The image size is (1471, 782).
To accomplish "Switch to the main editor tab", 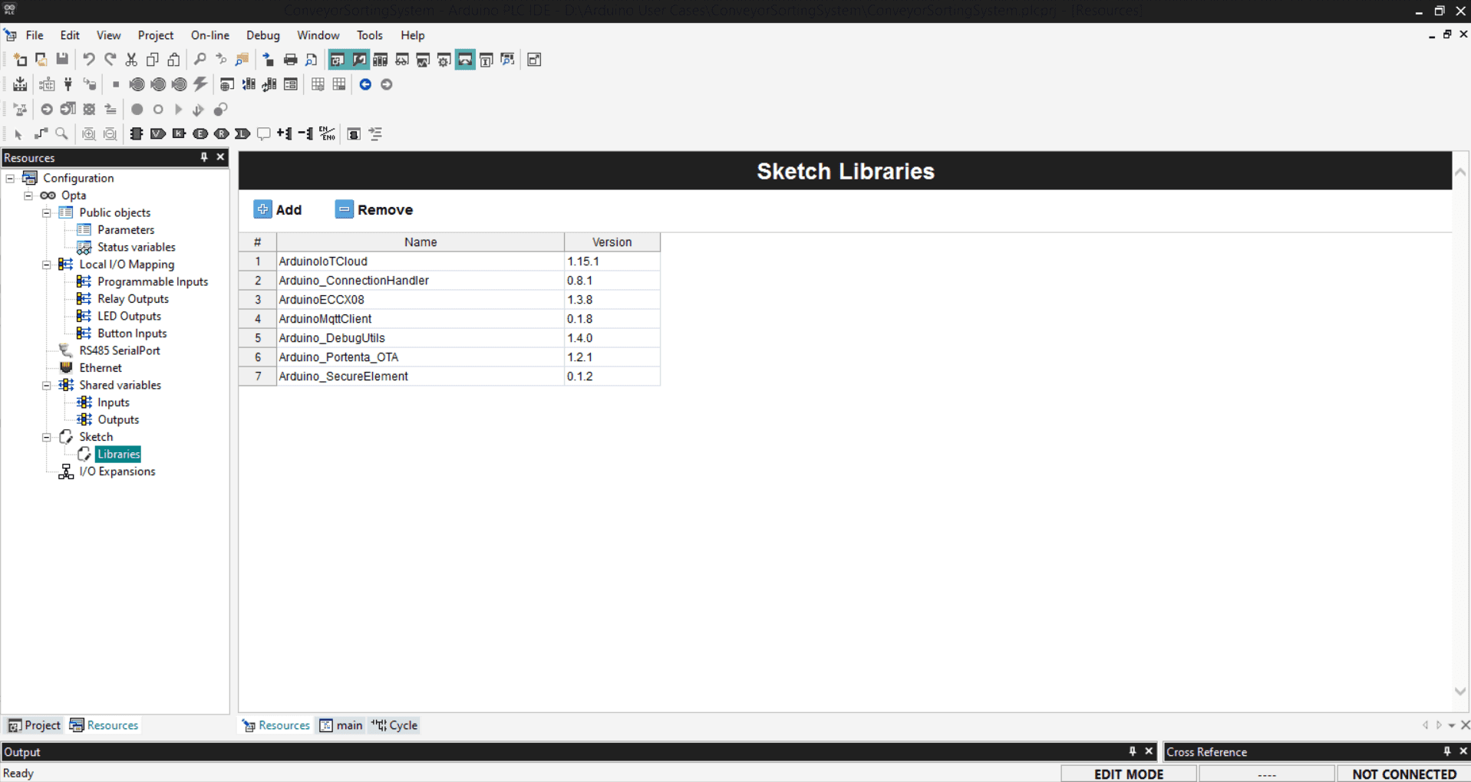I will point(341,725).
